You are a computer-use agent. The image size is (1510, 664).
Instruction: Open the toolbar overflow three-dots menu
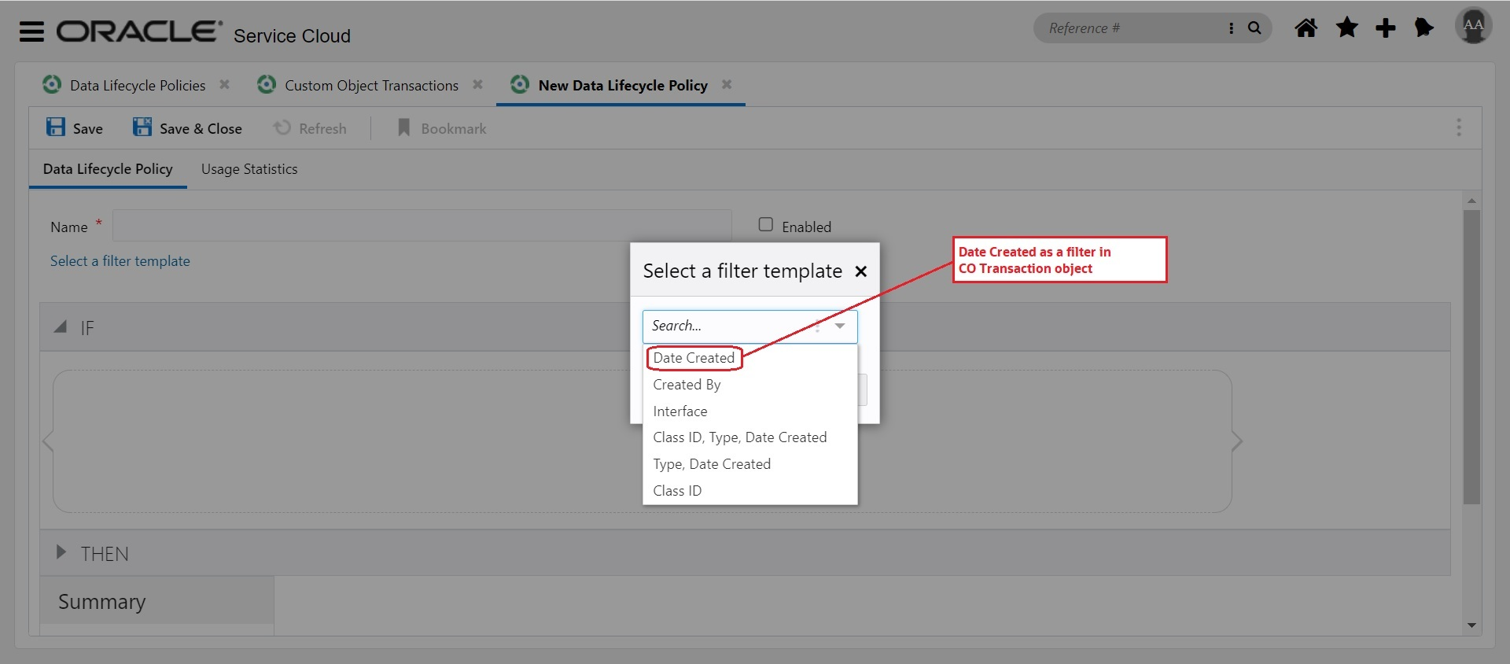[x=1458, y=127]
